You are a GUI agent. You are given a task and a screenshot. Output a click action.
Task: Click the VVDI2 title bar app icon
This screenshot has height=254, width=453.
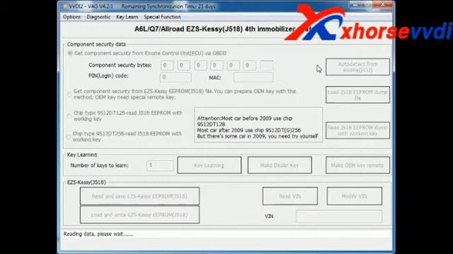point(64,6)
